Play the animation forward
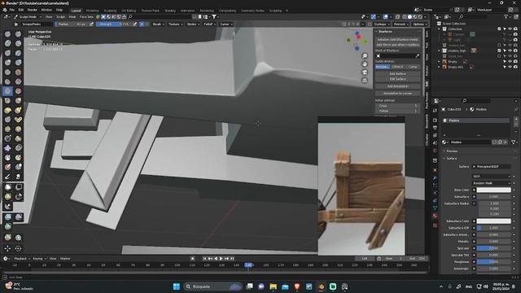 [221, 259]
